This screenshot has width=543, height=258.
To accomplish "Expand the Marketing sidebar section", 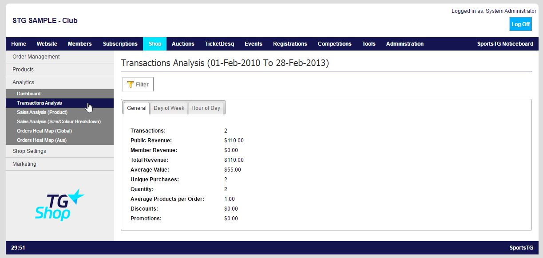I will [x=59, y=164].
